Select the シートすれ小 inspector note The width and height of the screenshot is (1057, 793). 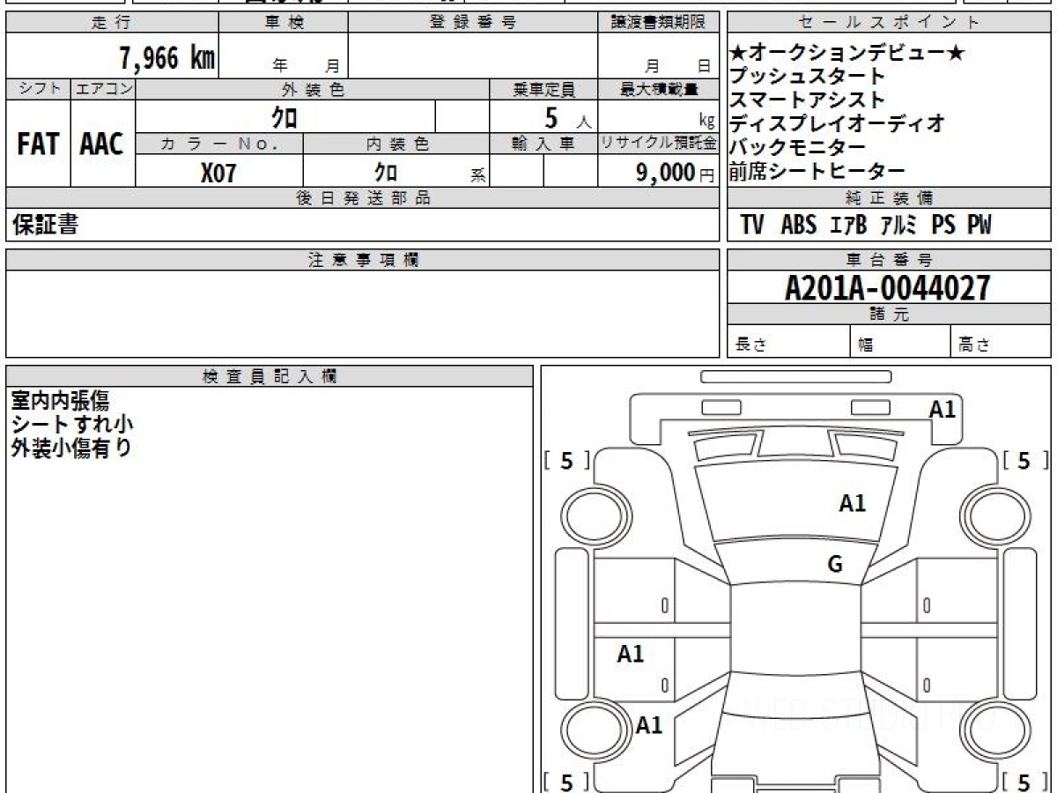click(72, 424)
